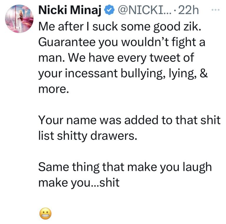Click the blue verified badge icon

click(109, 11)
